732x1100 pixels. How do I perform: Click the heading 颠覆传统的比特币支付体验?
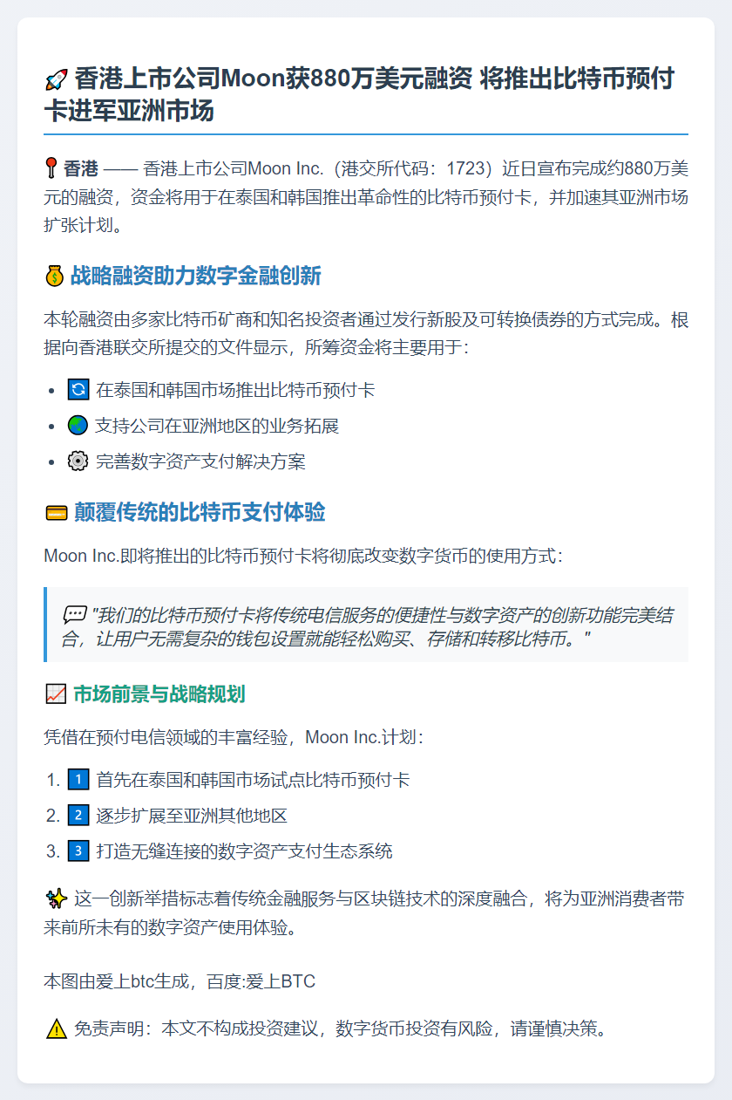(200, 513)
